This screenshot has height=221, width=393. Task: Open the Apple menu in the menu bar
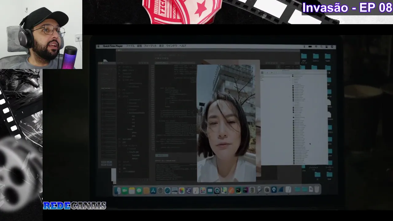coord(98,46)
